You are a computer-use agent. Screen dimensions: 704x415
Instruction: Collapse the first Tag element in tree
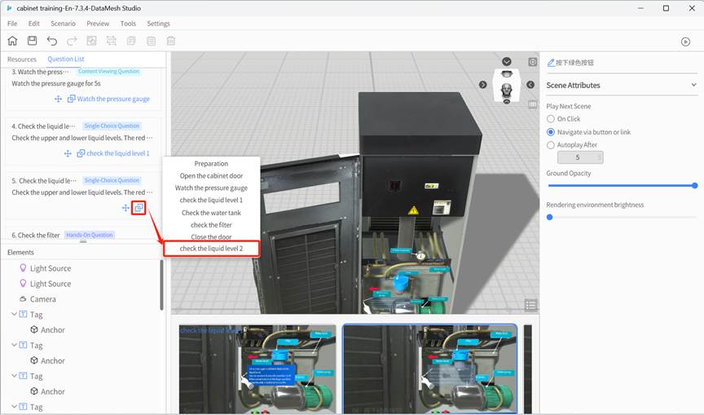[x=14, y=315]
